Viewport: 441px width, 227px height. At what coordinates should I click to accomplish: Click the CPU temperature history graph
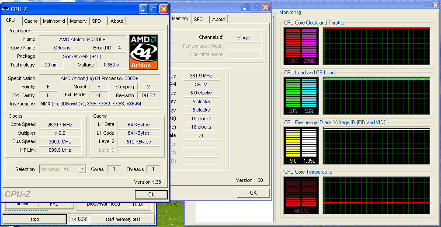pyautogui.click(x=377, y=195)
